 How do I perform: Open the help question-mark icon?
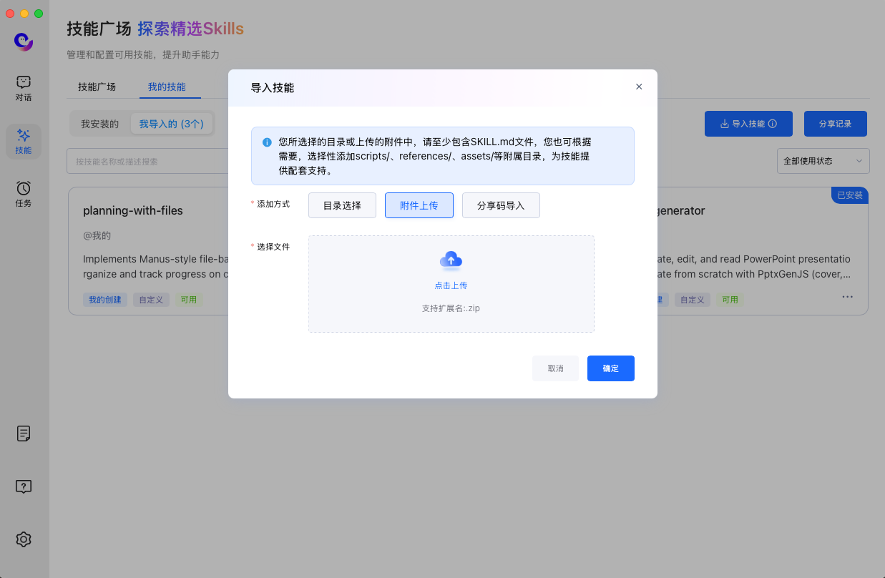[24, 486]
